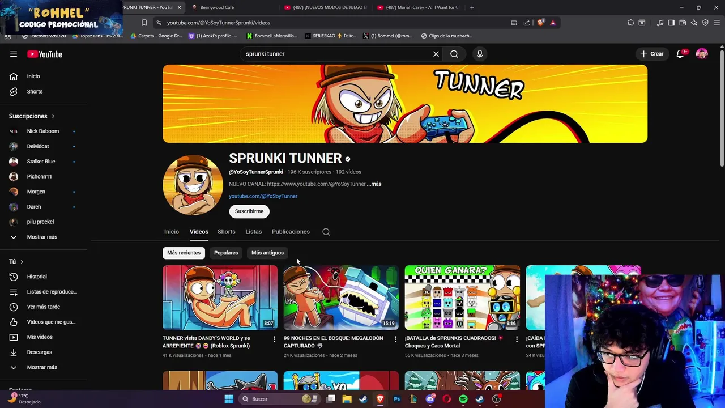Switch to Mariah Carey browser tab

point(419,7)
